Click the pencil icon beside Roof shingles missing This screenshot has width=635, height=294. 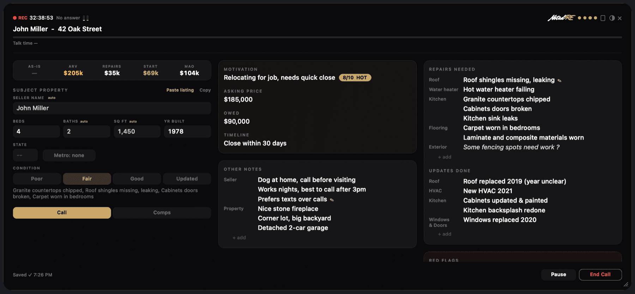click(x=560, y=81)
